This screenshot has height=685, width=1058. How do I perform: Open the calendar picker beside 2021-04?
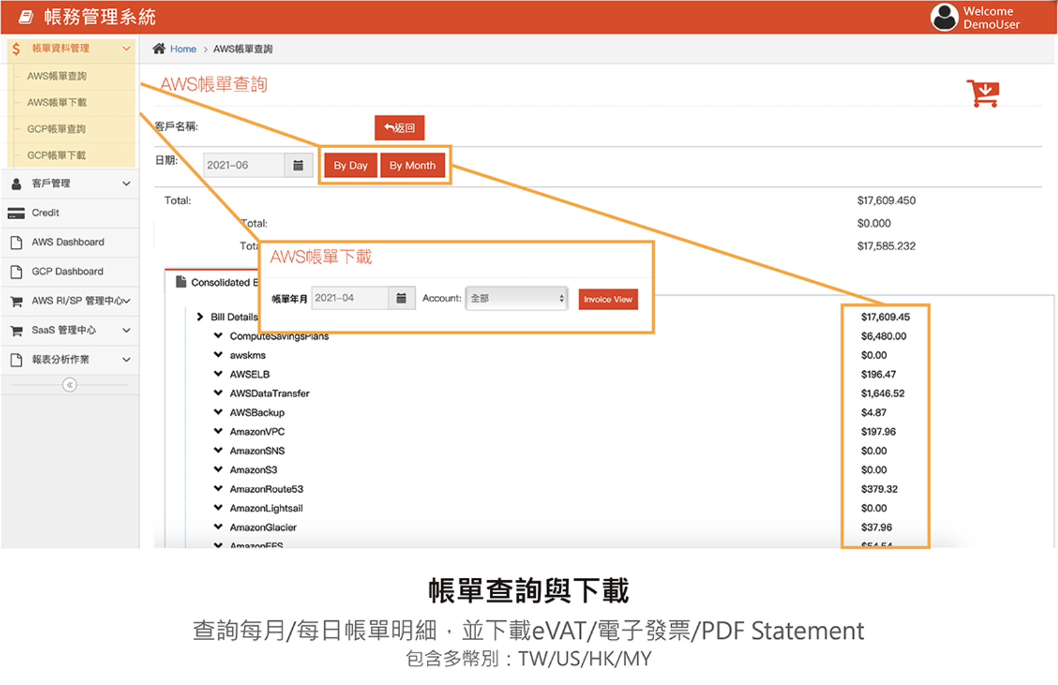(402, 298)
